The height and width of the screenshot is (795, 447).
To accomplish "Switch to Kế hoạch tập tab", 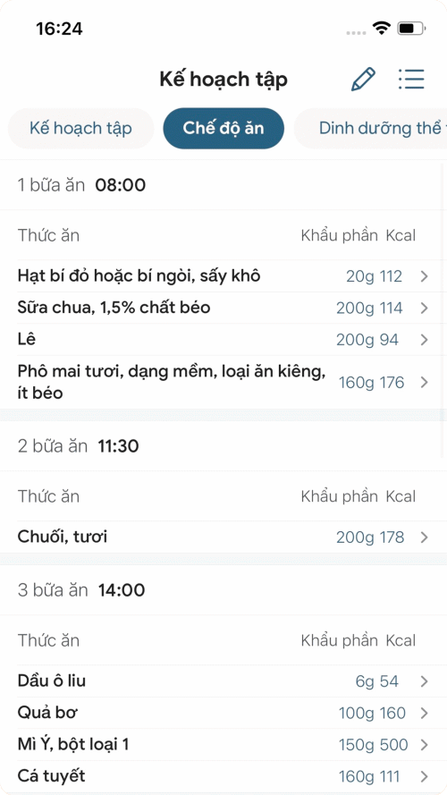I will (80, 128).
